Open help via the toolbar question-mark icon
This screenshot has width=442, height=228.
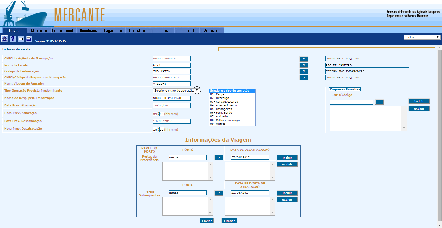(x=13, y=39)
